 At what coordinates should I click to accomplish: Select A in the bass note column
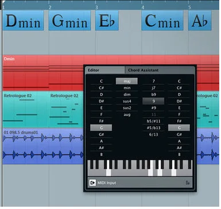coord(179,141)
